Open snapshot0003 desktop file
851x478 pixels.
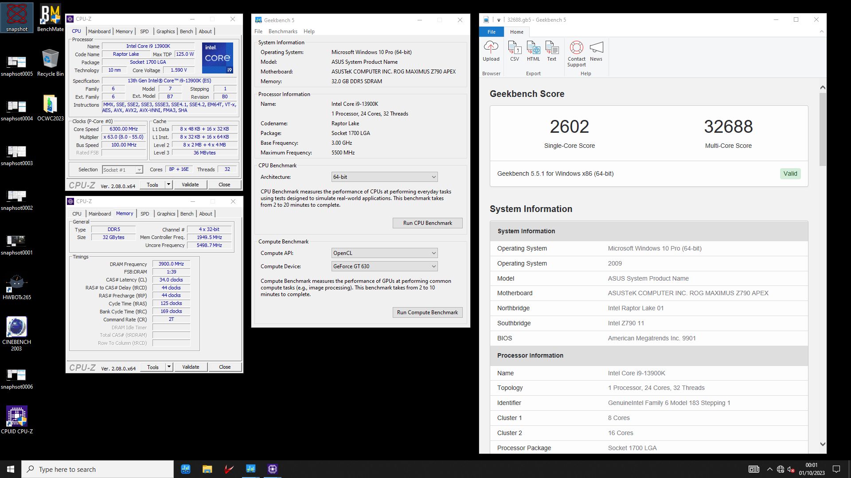17,155
